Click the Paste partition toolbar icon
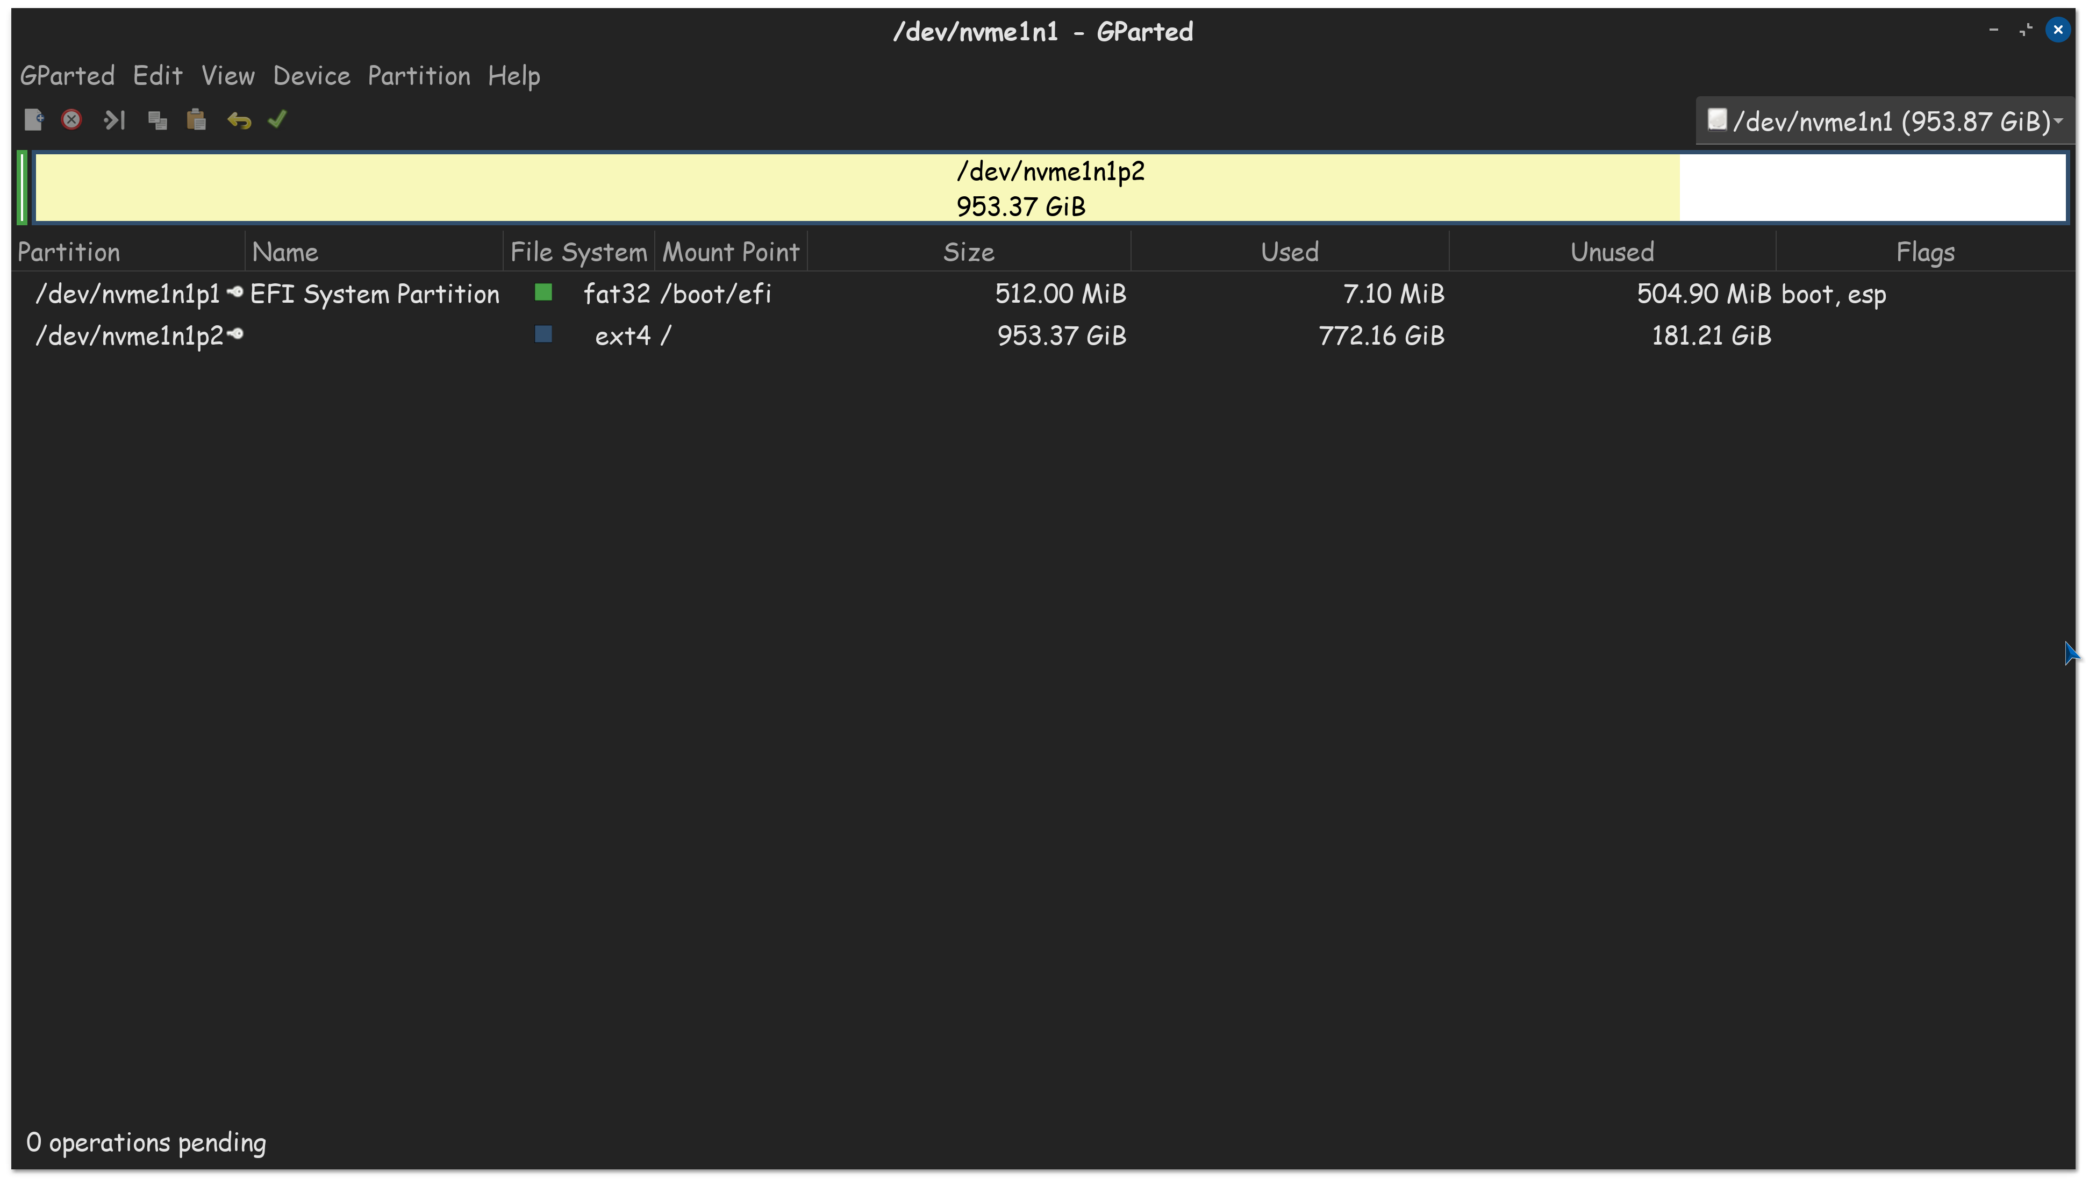 click(x=196, y=120)
